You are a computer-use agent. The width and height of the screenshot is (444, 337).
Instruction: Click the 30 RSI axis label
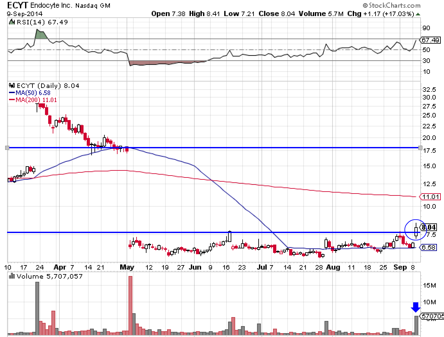[x=426, y=61]
